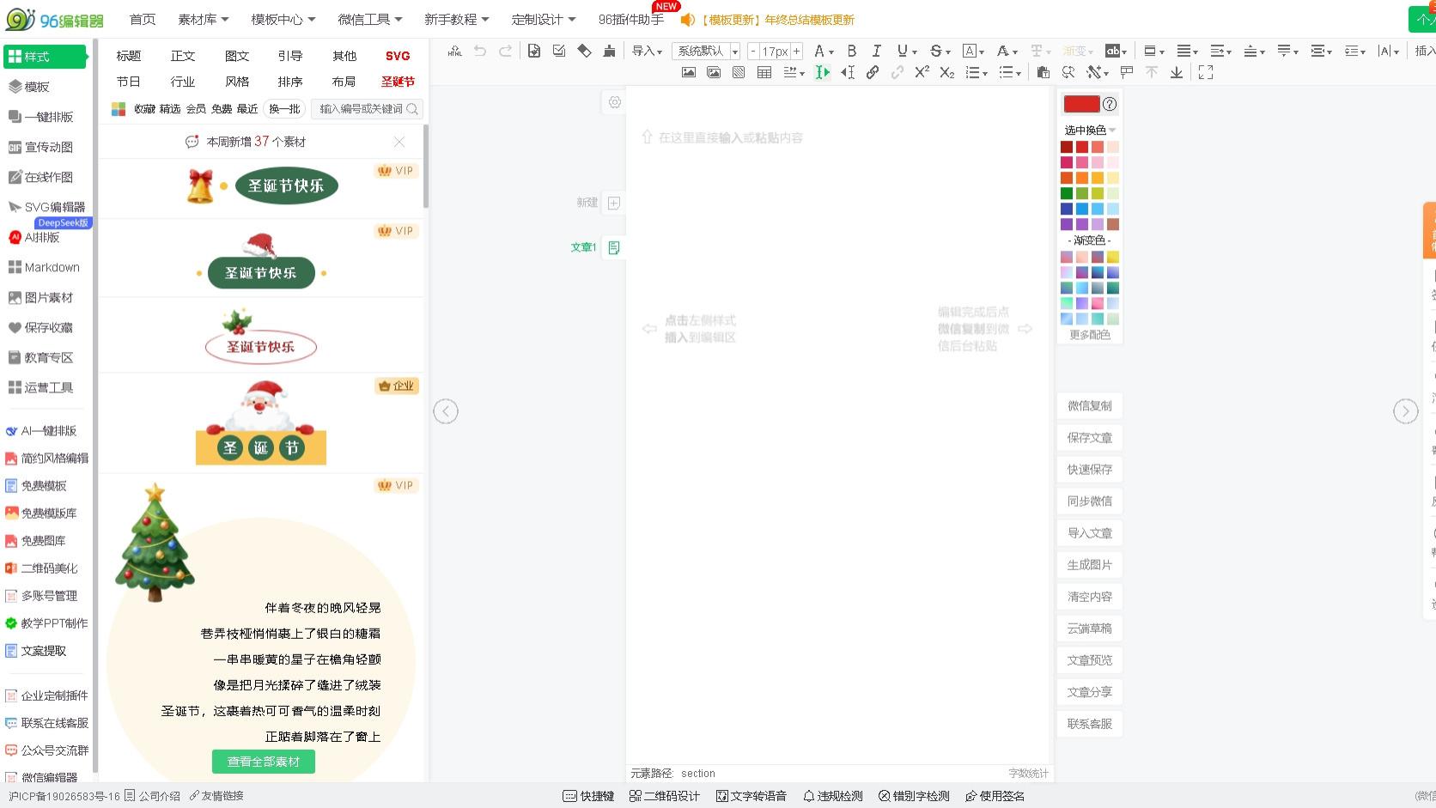The height and width of the screenshot is (808, 1436).
Task: Toggle underline formatting
Action: tap(901, 52)
